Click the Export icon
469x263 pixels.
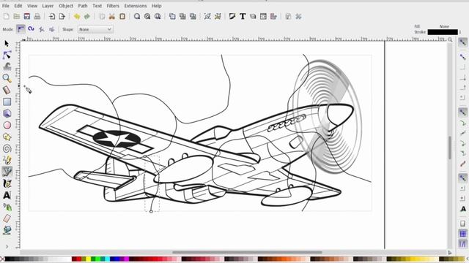tap(62, 16)
